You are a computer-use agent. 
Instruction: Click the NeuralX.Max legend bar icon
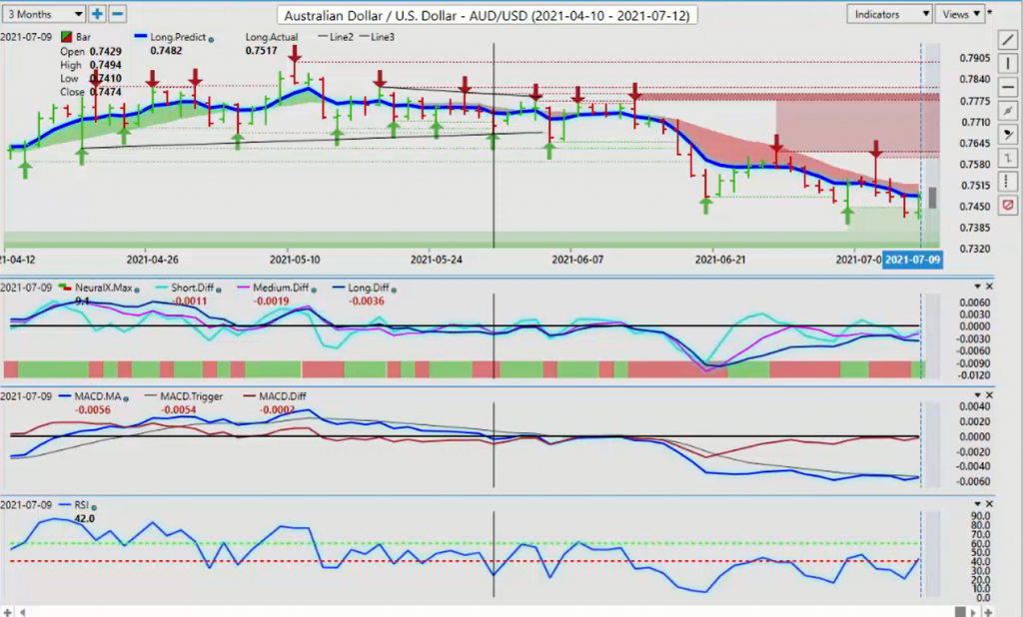(65, 288)
